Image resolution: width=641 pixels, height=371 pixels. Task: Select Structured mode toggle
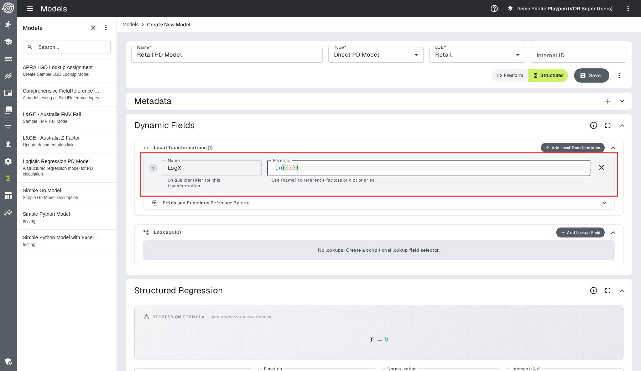pos(548,75)
